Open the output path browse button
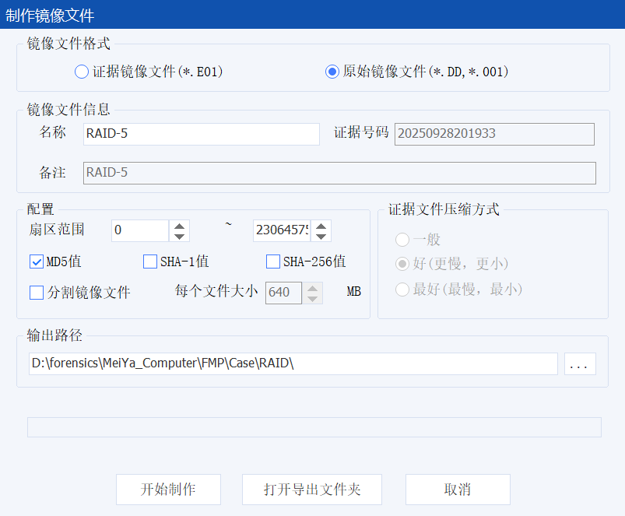This screenshot has width=625, height=516. (x=581, y=363)
